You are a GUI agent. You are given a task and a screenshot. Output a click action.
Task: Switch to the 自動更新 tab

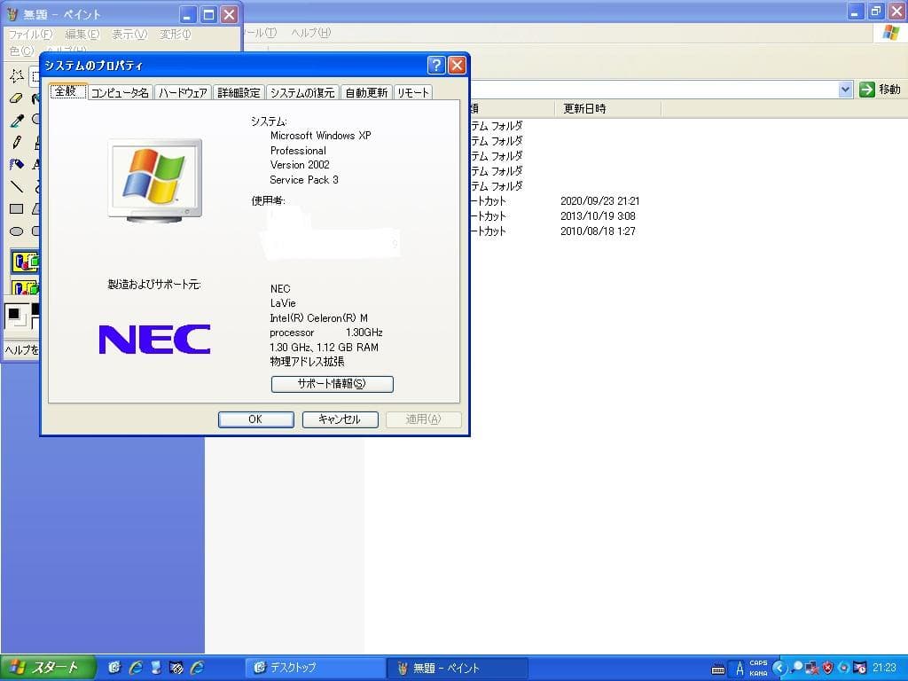coord(366,91)
